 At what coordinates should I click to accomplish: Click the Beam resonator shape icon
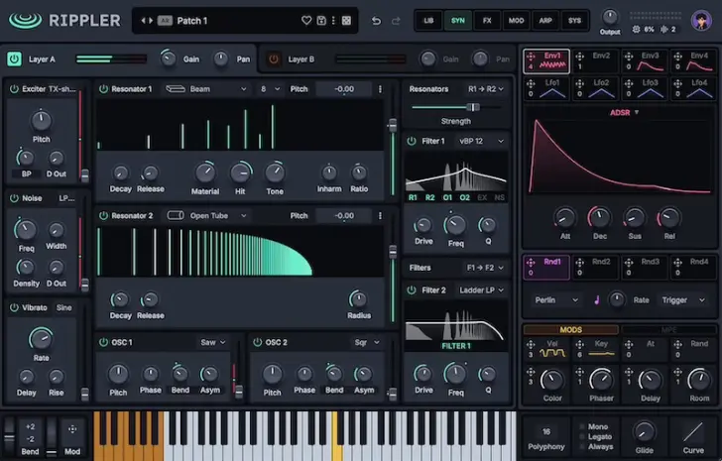click(175, 89)
